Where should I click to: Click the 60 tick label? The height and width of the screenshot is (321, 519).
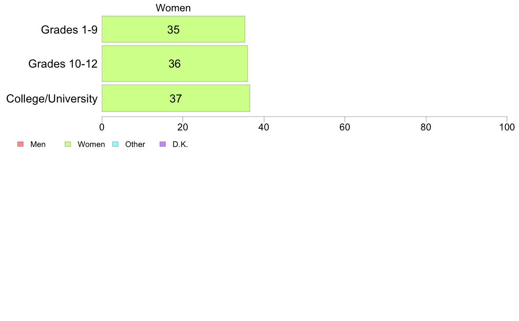click(x=345, y=127)
